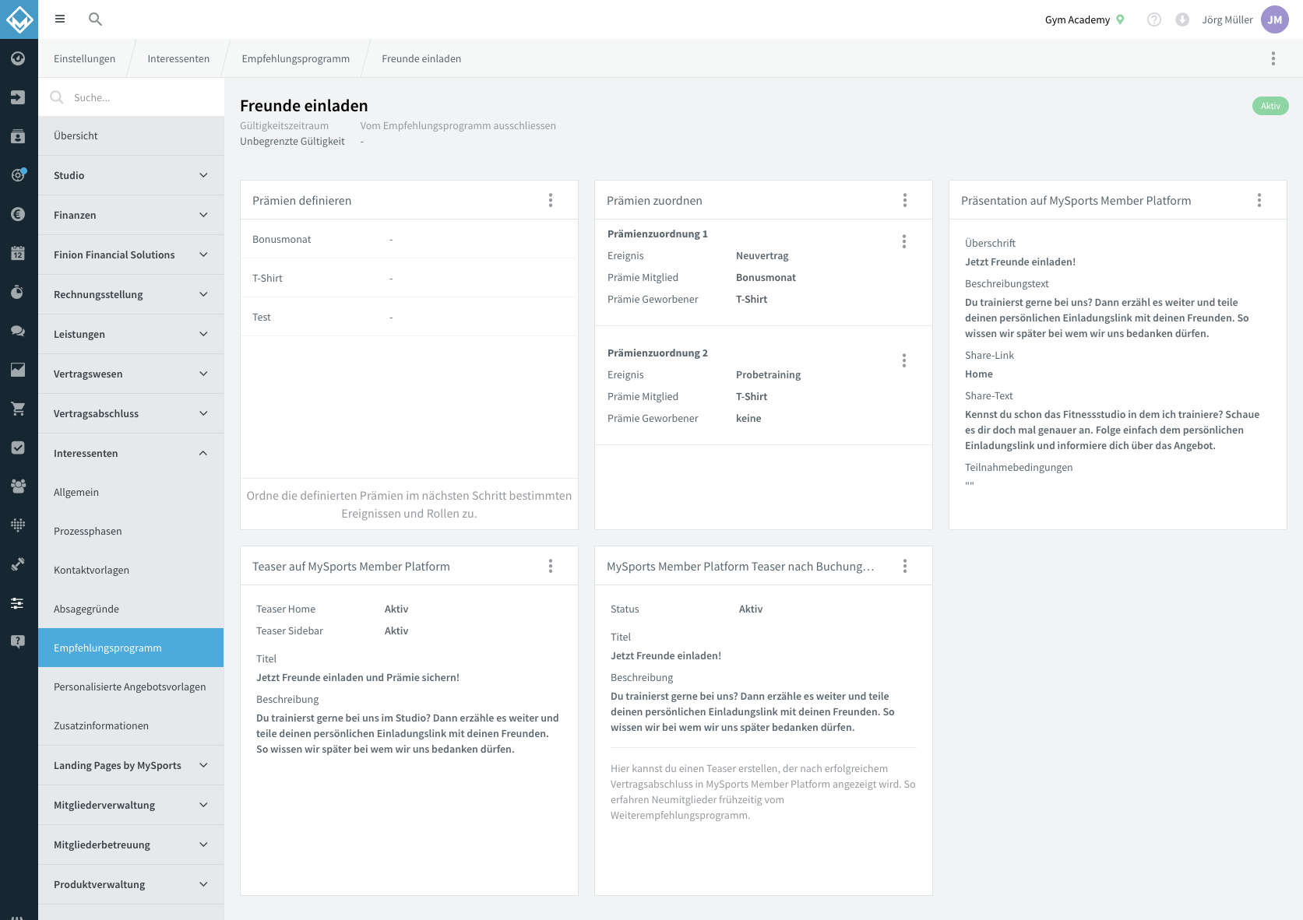Open the help question mark icon
The image size is (1303, 920).
click(1154, 20)
